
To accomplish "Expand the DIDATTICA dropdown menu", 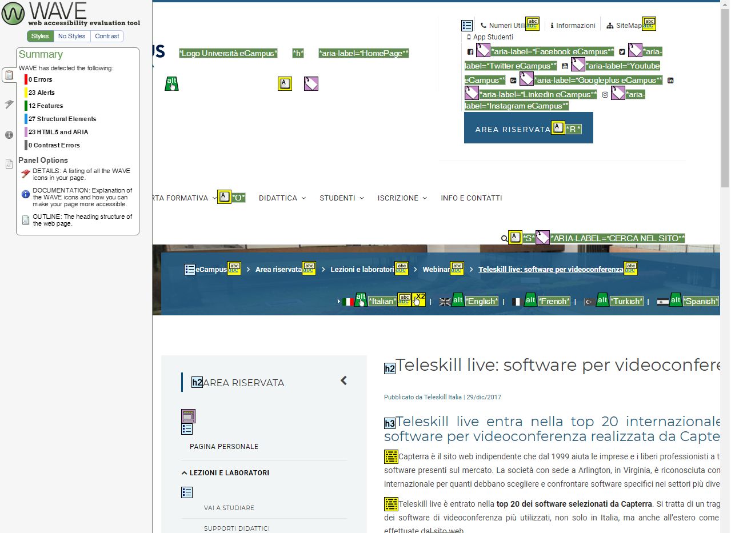I will coord(282,198).
